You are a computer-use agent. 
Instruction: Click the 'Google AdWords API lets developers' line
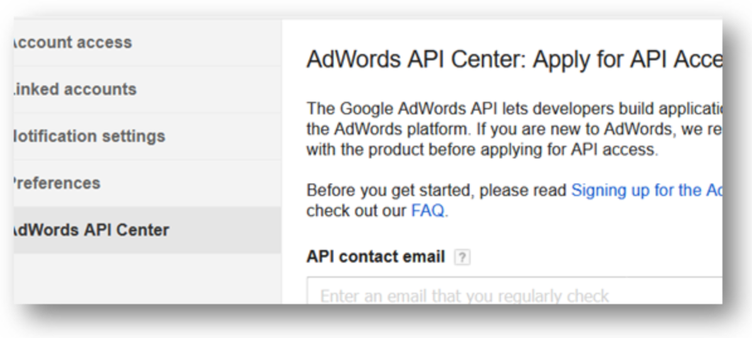point(514,109)
